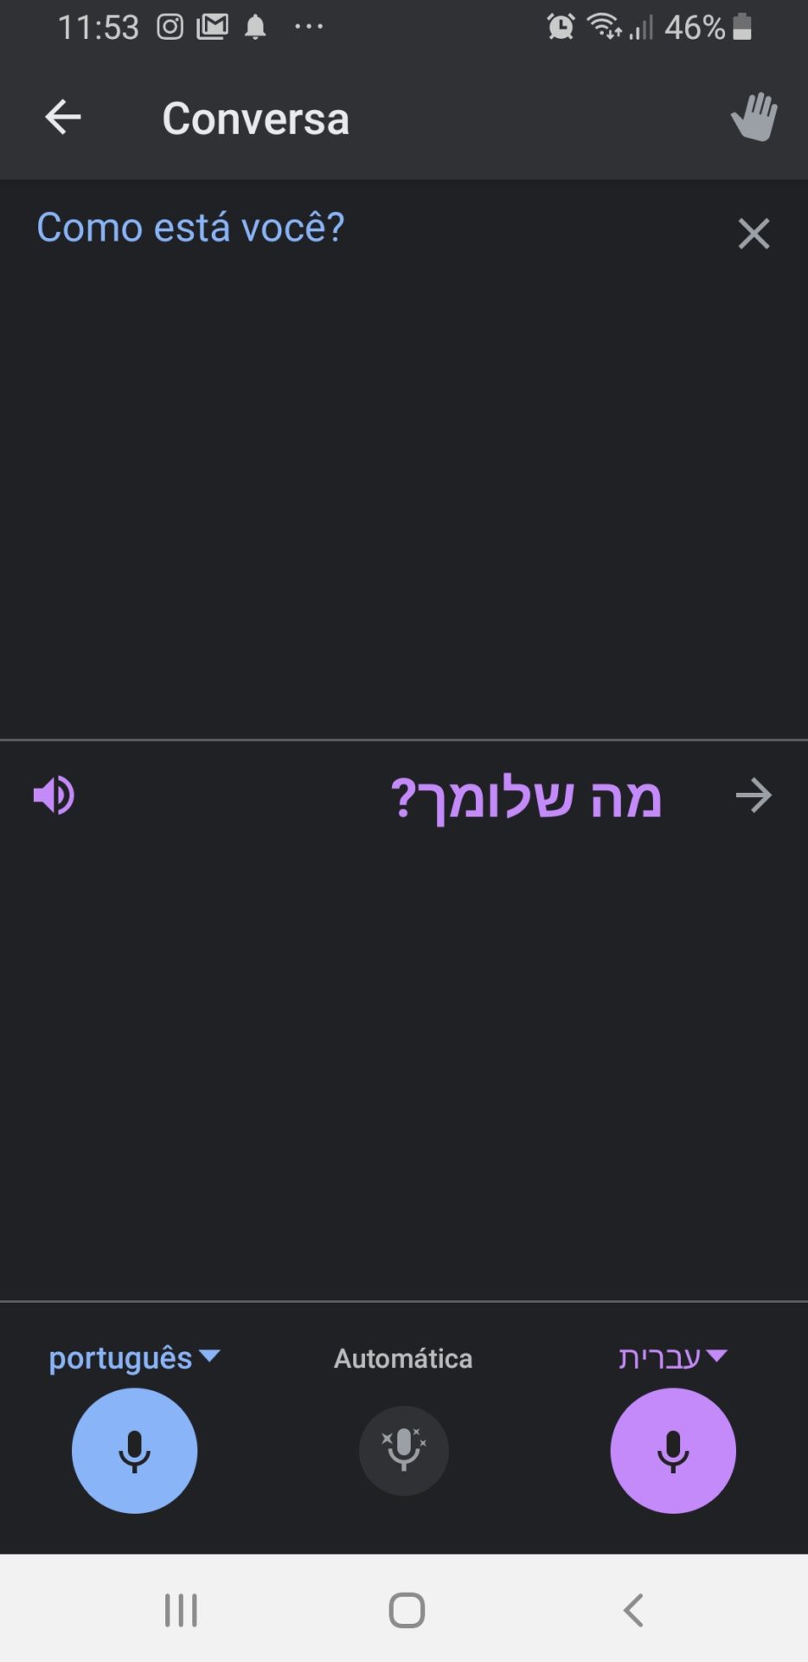Image resolution: width=808 pixels, height=1662 pixels.
Task: Tap the Hebrew translated text מה שלומך
Action: (526, 797)
